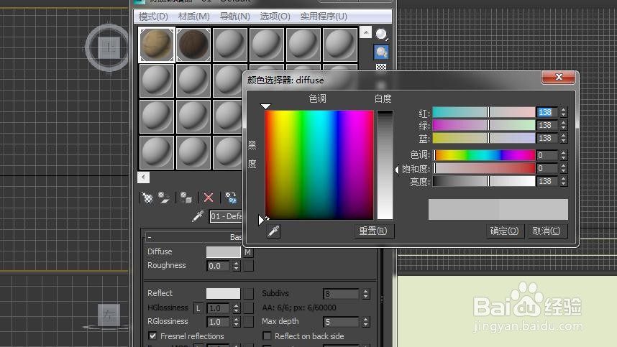Click the blue value field 138
The width and height of the screenshot is (617, 347).
click(x=547, y=138)
